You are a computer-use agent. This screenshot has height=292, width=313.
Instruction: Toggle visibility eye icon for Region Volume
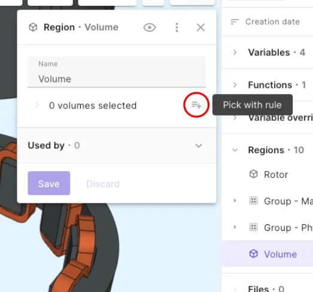[150, 28]
